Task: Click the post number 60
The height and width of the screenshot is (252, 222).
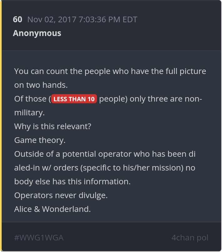Action: [x=18, y=20]
